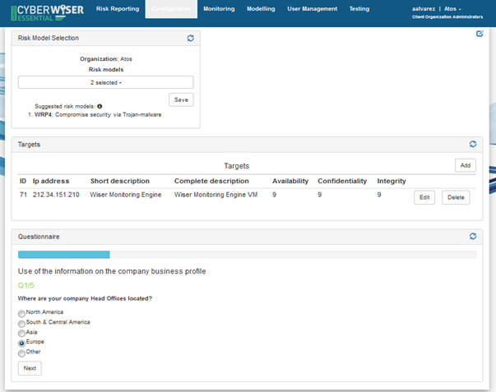Refresh the Questionnaire panel
This screenshot has height=392, width=496.
[473, 236]
